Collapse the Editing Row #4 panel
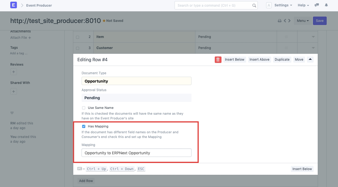338x187 pixels. [x=310, y=59]
